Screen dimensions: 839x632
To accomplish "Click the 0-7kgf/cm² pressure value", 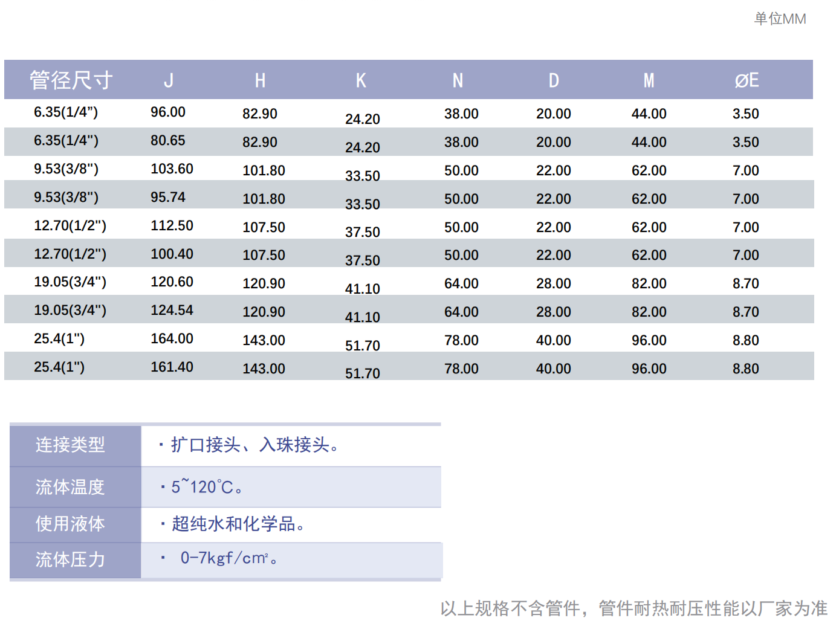I will click(x=224, y=558).
